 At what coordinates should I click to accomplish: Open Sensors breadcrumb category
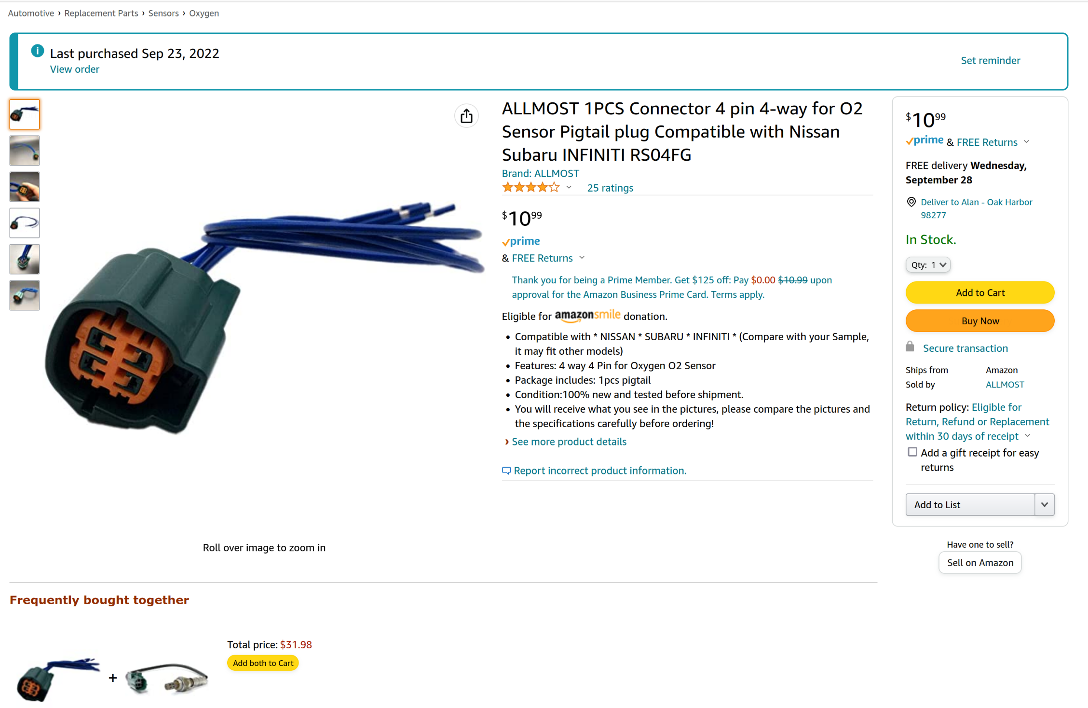coord(163,13)
